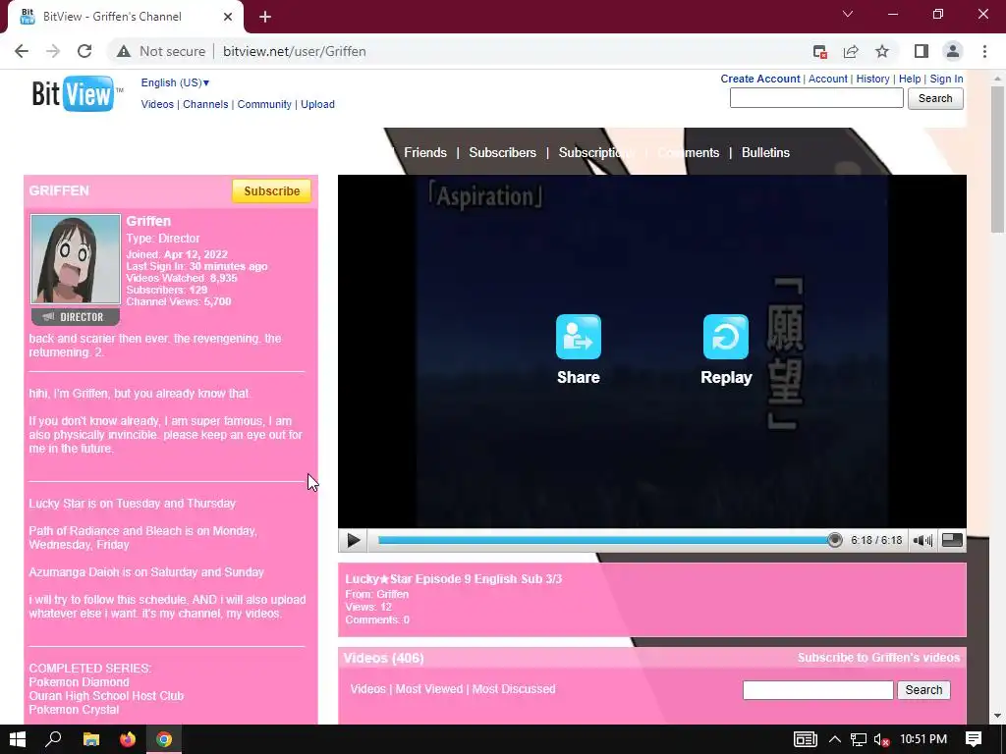
Task: Click the Sign In link
Action: (946, 79)
